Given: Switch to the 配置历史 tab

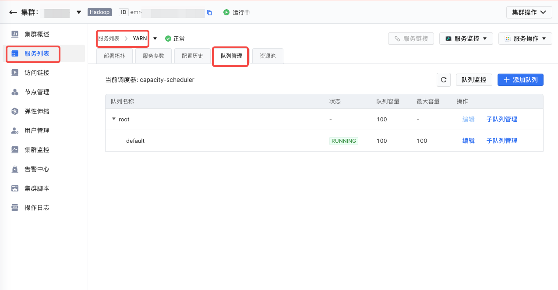Looking at the screenshot, I should [x=192, y=56].
